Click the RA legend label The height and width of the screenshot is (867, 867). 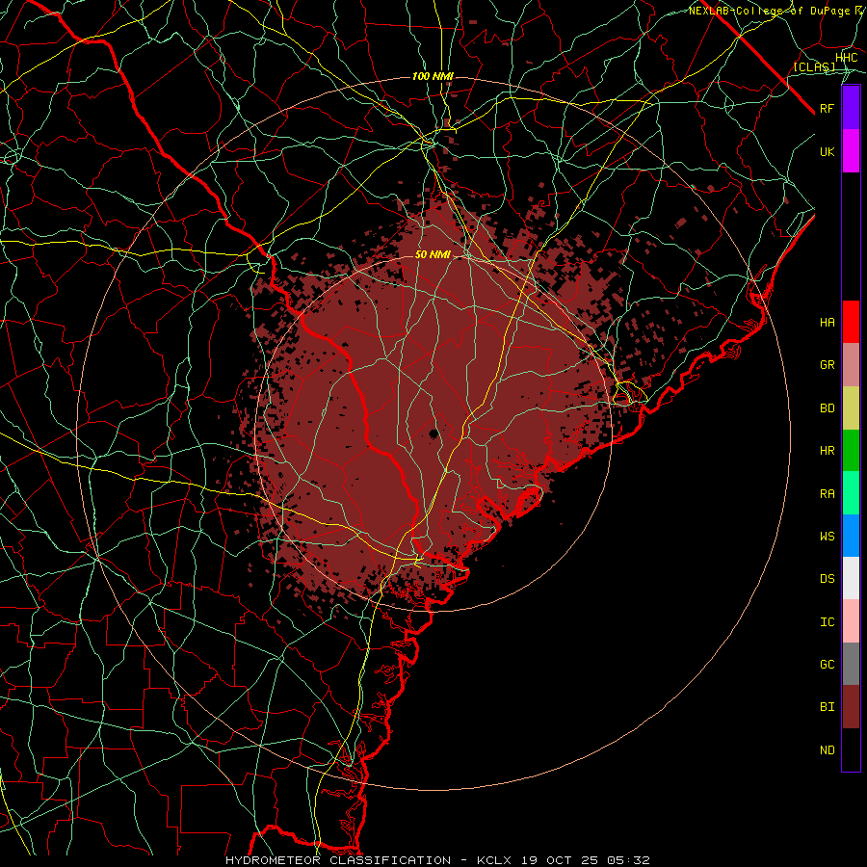(828, 494)
